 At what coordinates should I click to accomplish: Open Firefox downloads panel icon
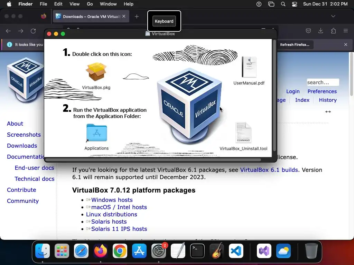[320, 31]
